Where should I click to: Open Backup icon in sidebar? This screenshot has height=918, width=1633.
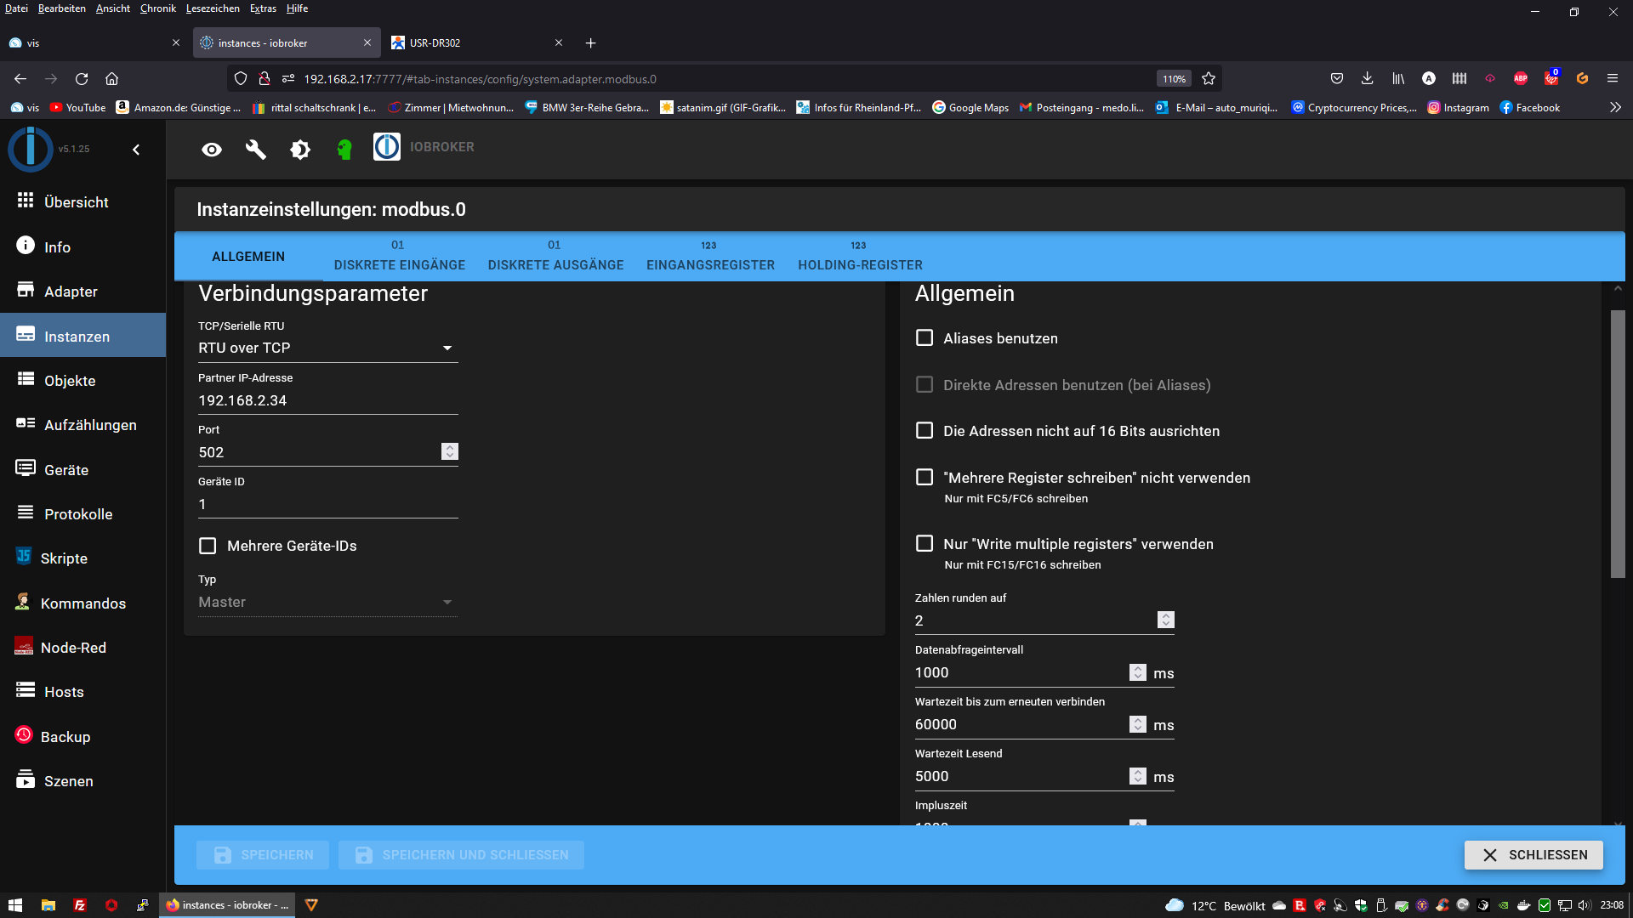coord(24,735)
